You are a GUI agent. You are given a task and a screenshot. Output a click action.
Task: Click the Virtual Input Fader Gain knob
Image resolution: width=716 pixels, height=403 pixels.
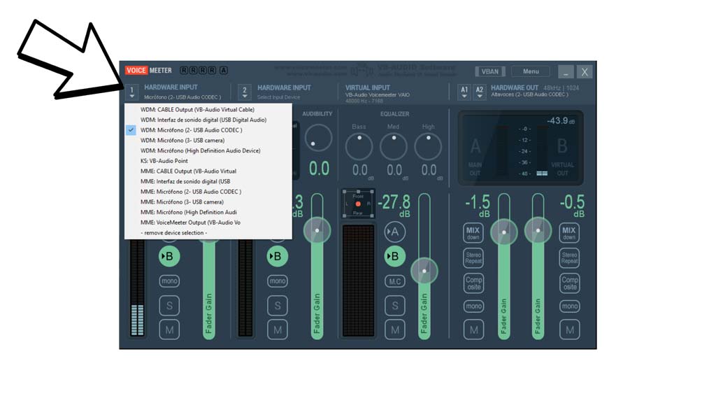424,271
